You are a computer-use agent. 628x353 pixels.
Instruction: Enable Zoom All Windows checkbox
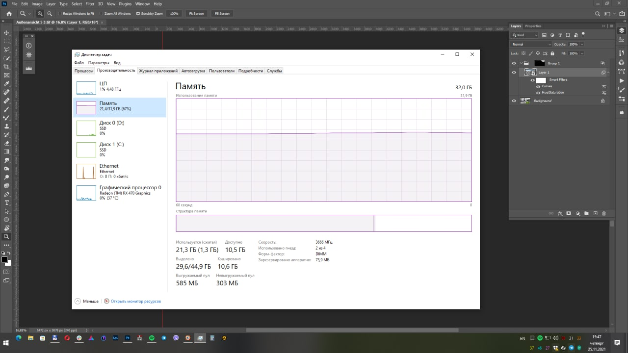pyautogui.click(x=101, y=14)
